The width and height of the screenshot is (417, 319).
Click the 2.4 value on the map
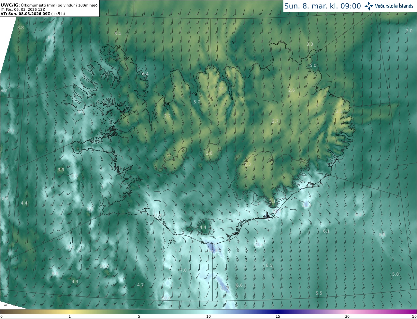pyautogui.click(x=221, y=89)
